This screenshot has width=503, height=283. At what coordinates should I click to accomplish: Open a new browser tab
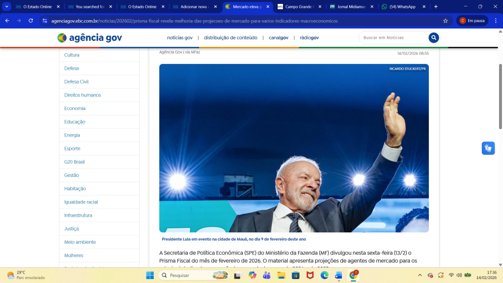pyautogui.click(x=436, y=7)
